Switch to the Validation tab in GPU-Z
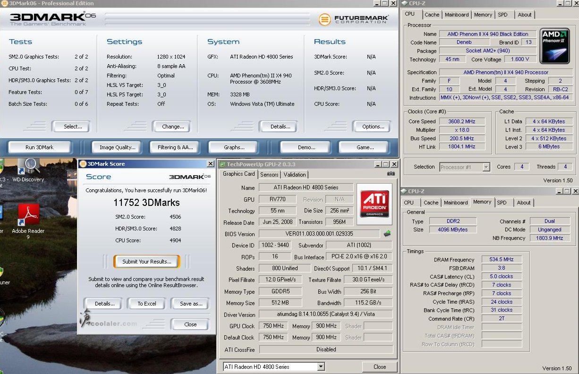Screen dimensions: 579x374 [295, 175]
